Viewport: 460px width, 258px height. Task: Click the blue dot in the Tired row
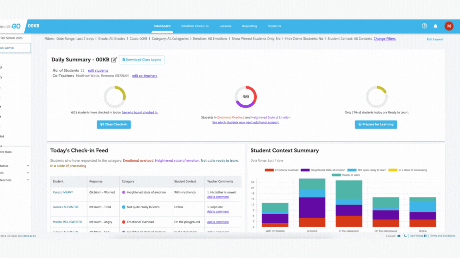click(123, 207)
